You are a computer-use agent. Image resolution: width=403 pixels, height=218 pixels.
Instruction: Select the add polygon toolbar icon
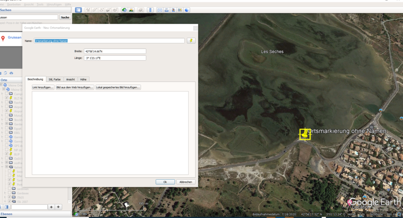click(x=94, y=10)
